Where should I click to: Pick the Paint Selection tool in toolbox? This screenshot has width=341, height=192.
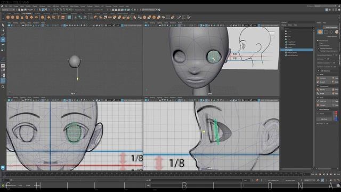click(3, 35)
